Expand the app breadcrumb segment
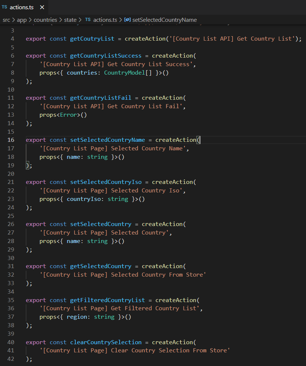The image size is (306, 366). (22, 20)
